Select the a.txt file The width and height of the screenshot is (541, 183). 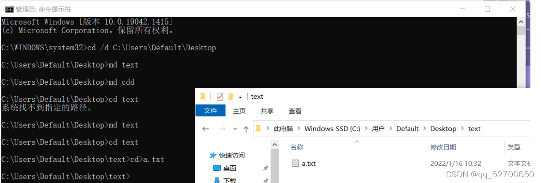pos(309,164)
